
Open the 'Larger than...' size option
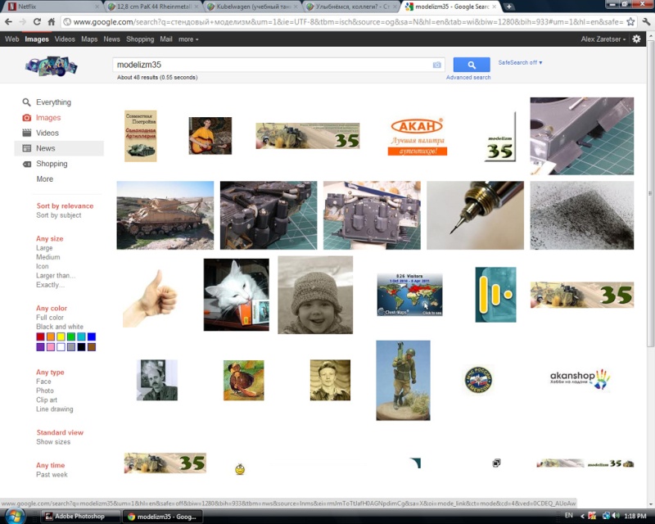point(56,275)
